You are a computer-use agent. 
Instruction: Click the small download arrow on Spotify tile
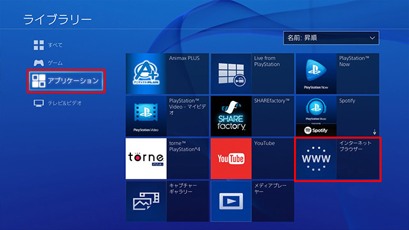[x=374, y=132]
